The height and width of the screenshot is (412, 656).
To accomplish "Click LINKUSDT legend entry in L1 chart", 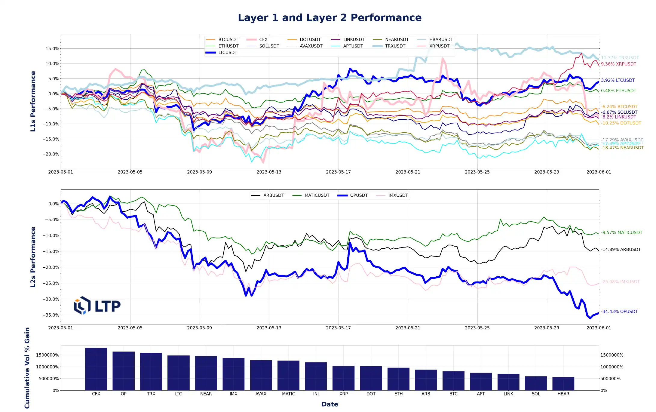I will [x=348, y=40].
